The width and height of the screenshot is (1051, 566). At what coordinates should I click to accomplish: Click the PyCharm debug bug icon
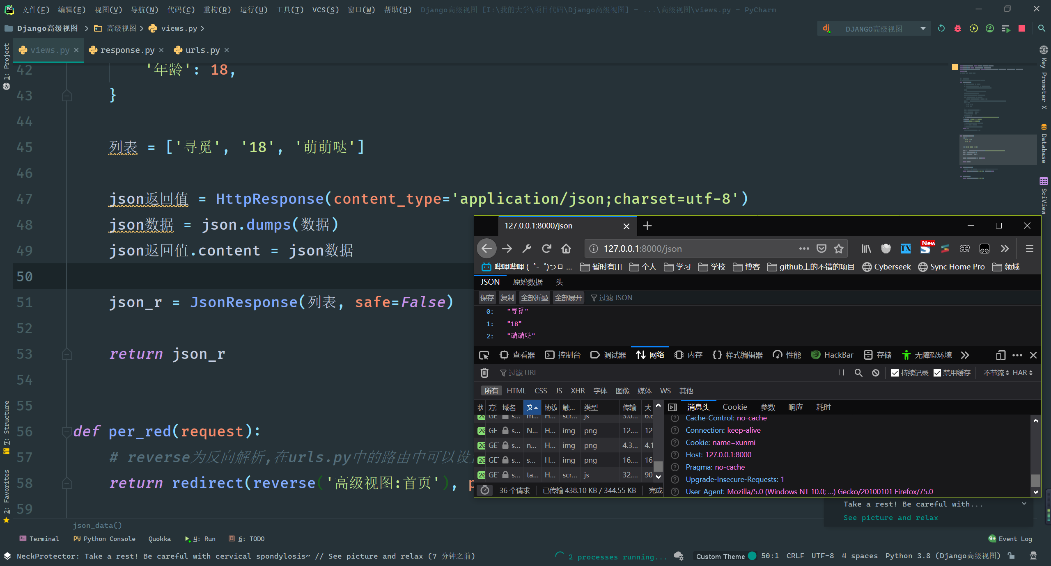coord(957,29)
